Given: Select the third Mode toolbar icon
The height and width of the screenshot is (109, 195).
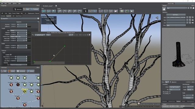Looking at the screenshot, I should (x=95, y=11).
